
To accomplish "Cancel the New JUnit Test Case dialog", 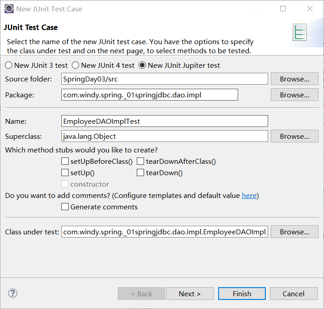I will tap(294, 294).
